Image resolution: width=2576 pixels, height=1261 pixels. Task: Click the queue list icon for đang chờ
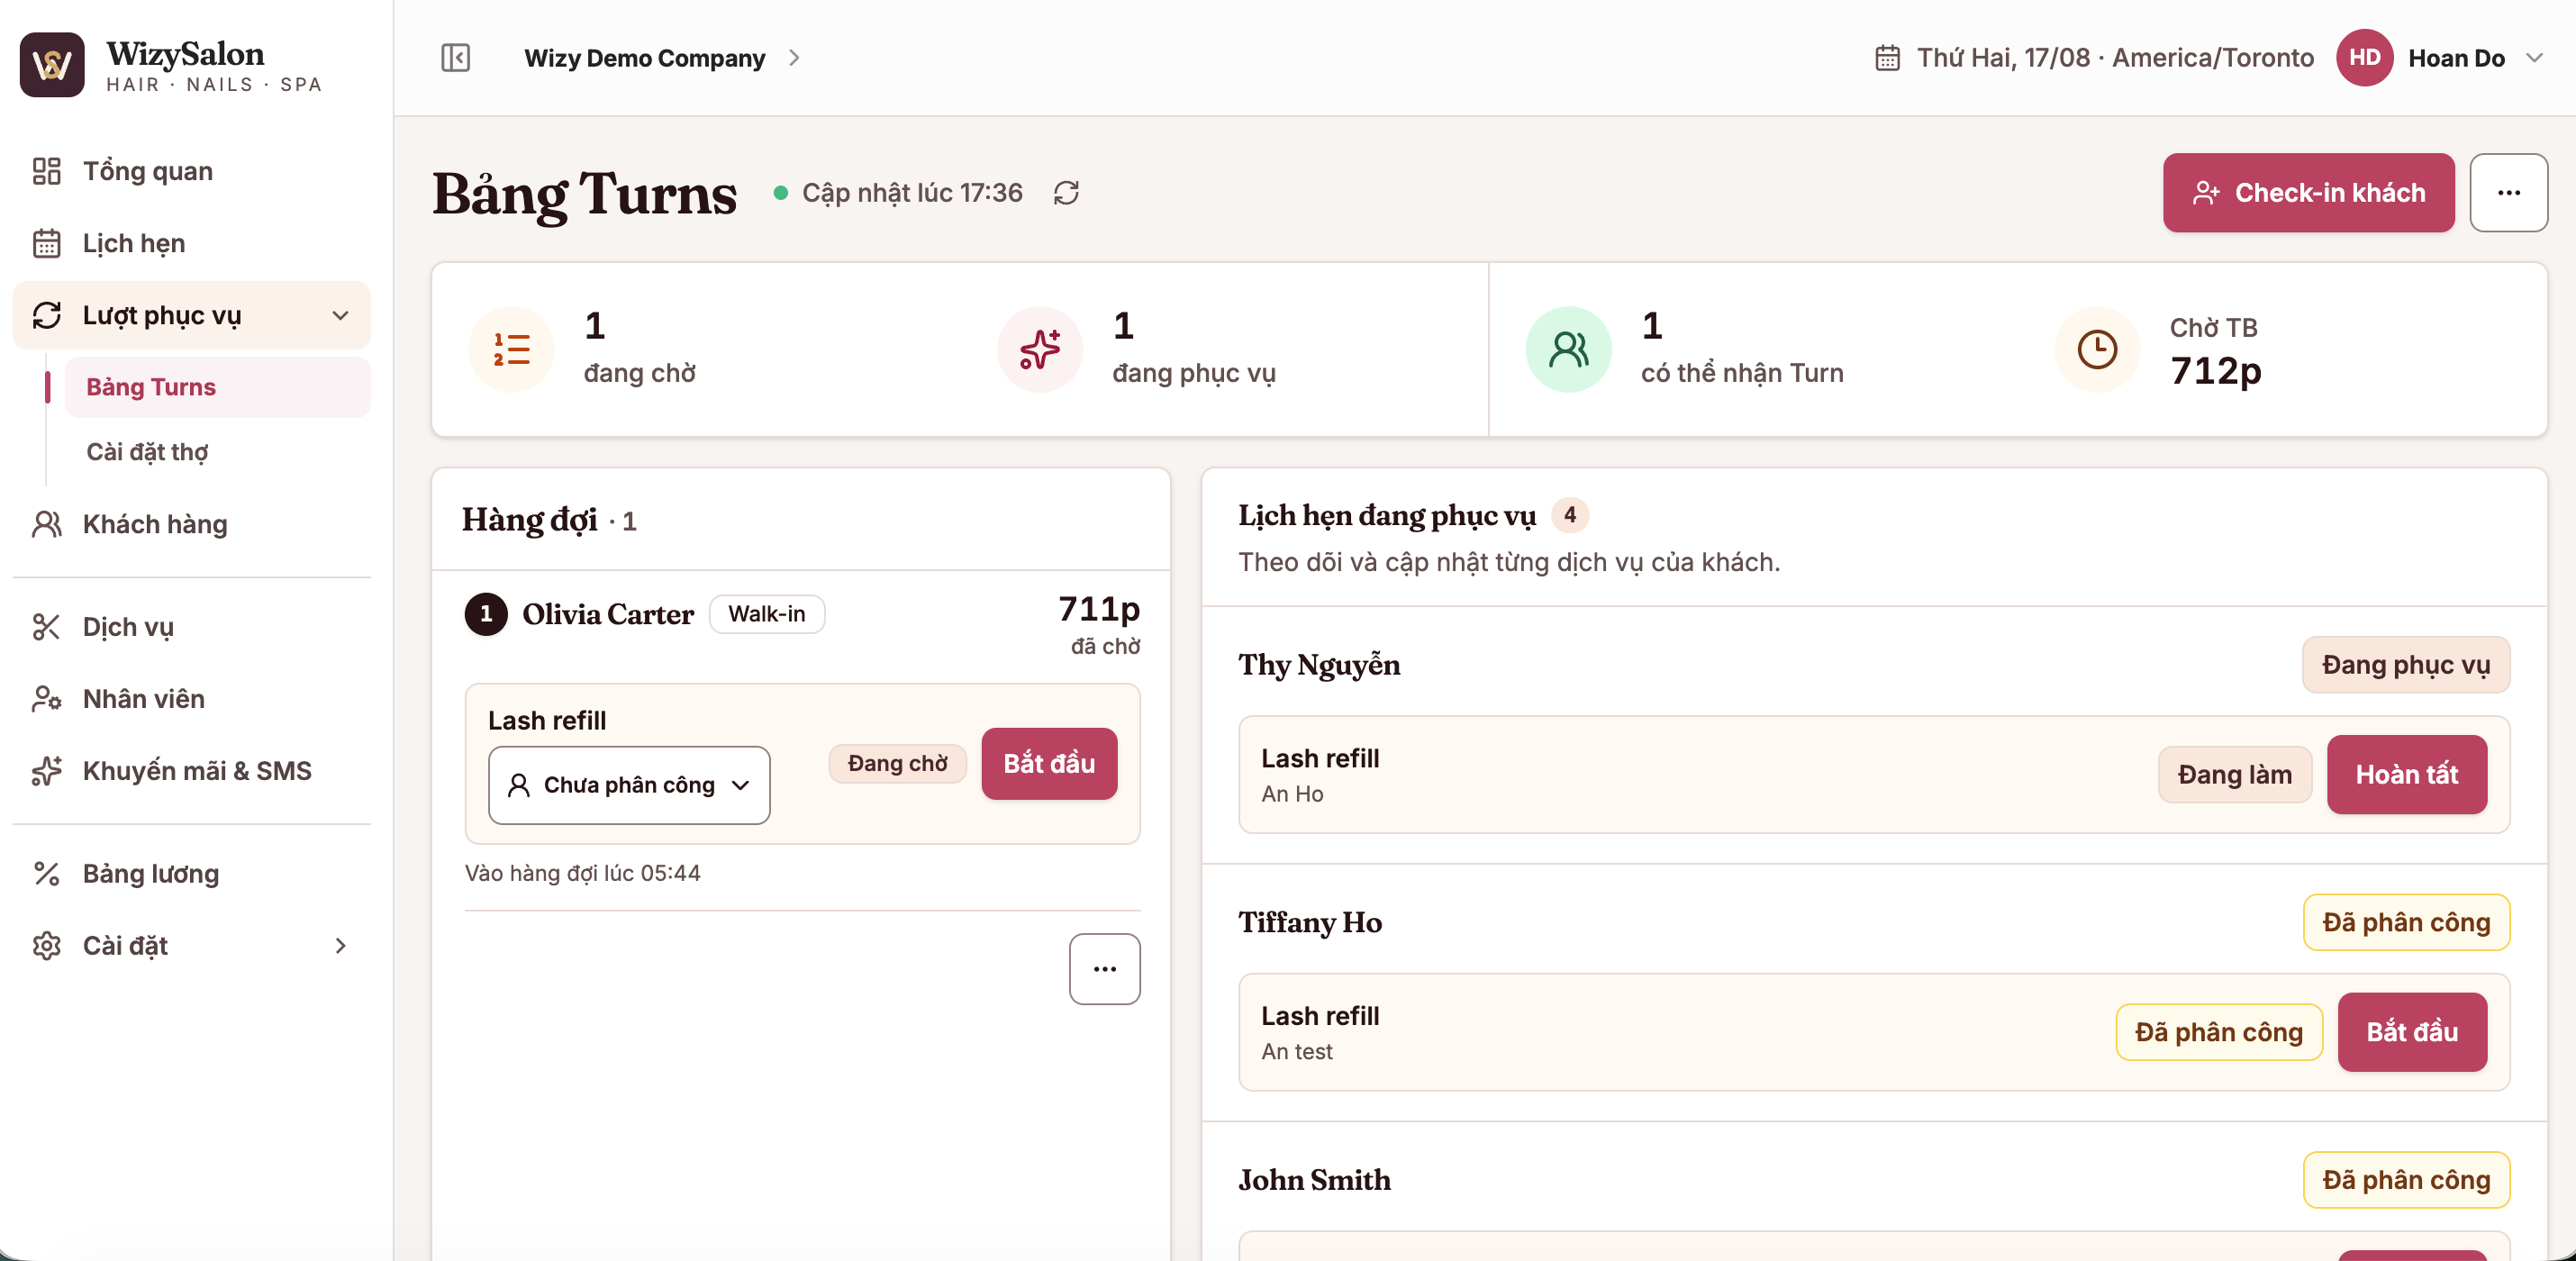[x=511, y=349]
